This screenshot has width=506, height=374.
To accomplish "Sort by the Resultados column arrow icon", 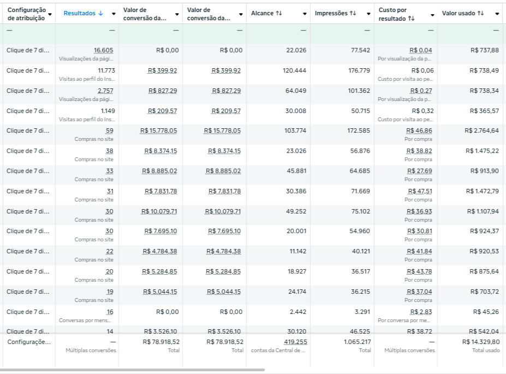I will [x=100, y=13].
